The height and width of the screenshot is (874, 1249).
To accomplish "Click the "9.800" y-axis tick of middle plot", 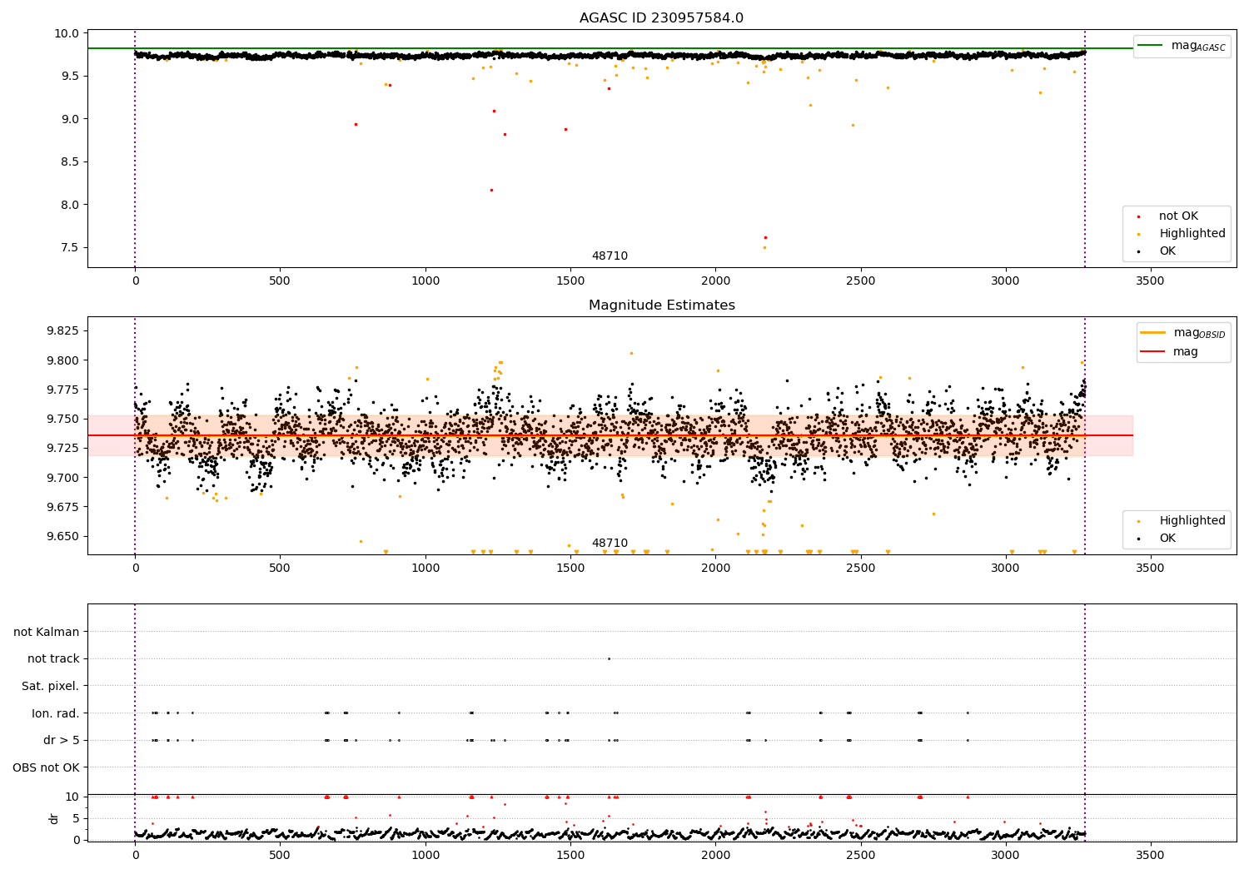I will tap(63, 360).
